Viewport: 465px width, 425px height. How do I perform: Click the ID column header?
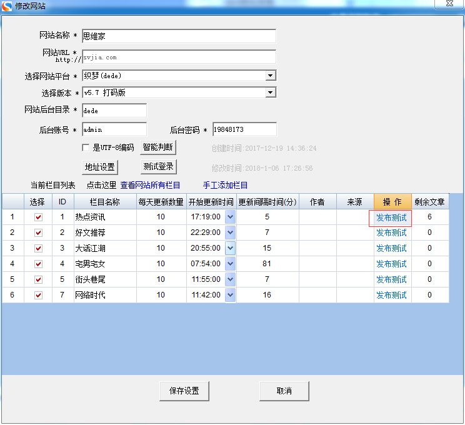[63, 202]
